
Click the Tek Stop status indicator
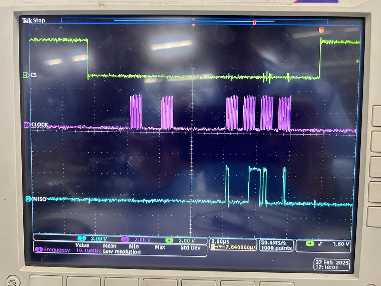pos(34,20)
